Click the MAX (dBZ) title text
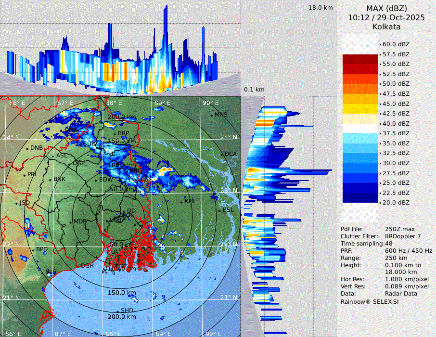 point(386,8)
